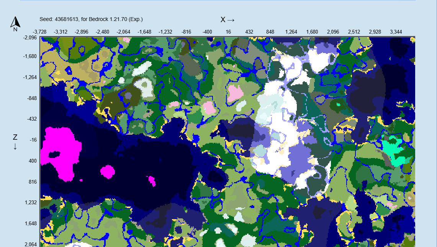Click X-axis tick label "2,096"
Image resolution: width=437 pixels, height=247 pixels.
[x=333, y=32]
